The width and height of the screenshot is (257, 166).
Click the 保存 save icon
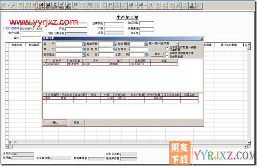tap(48, 6)
